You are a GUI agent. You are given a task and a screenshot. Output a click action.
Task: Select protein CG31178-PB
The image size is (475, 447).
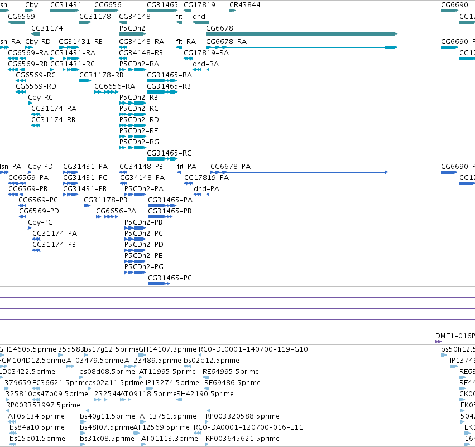coord(105,200)
